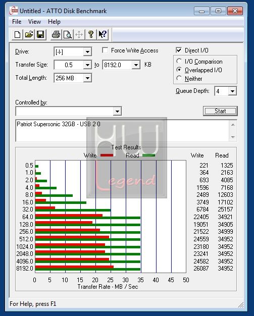This screenshot has height=316, width=254.
Task: Save benchmark results with floppy icon
Action: coord(40,35)
